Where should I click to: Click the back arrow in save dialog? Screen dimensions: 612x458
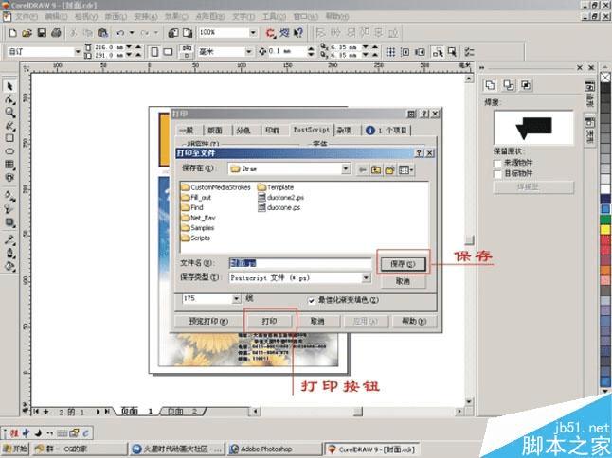coord(363,169)
